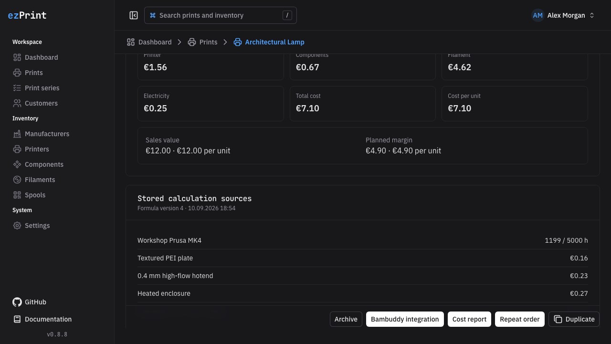The width and height of the screenshot is (611, 344).
Task: Click the Heated enclosure row
Action: 363,293
